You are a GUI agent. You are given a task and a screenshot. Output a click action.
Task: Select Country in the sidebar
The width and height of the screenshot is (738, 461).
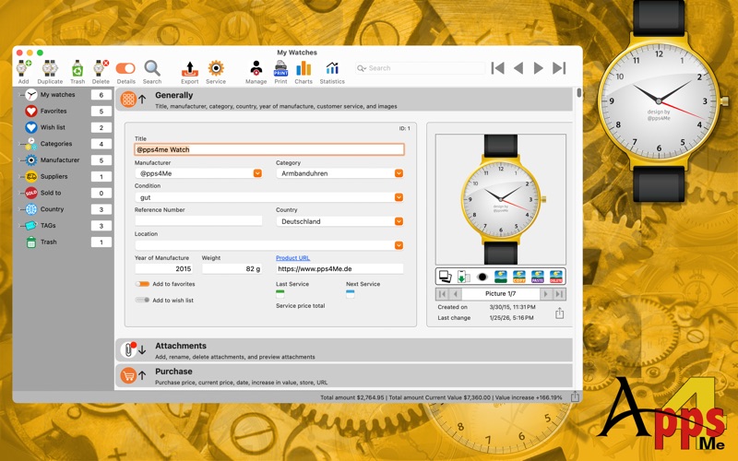click(52, 209)
